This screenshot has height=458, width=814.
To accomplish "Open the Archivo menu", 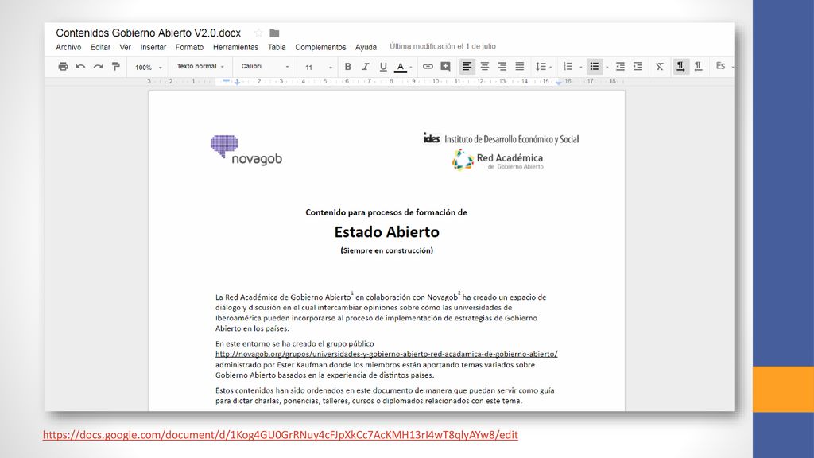I will click(68, 47).
